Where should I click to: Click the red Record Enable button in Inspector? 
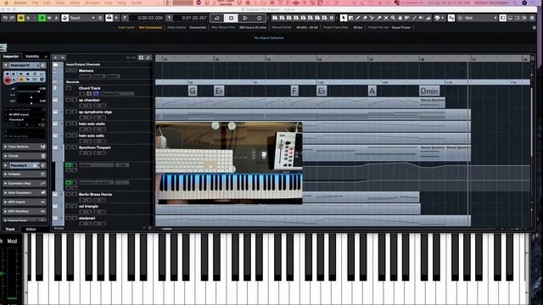8,80
